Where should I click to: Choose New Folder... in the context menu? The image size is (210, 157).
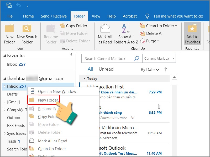(x=49, y=100)
